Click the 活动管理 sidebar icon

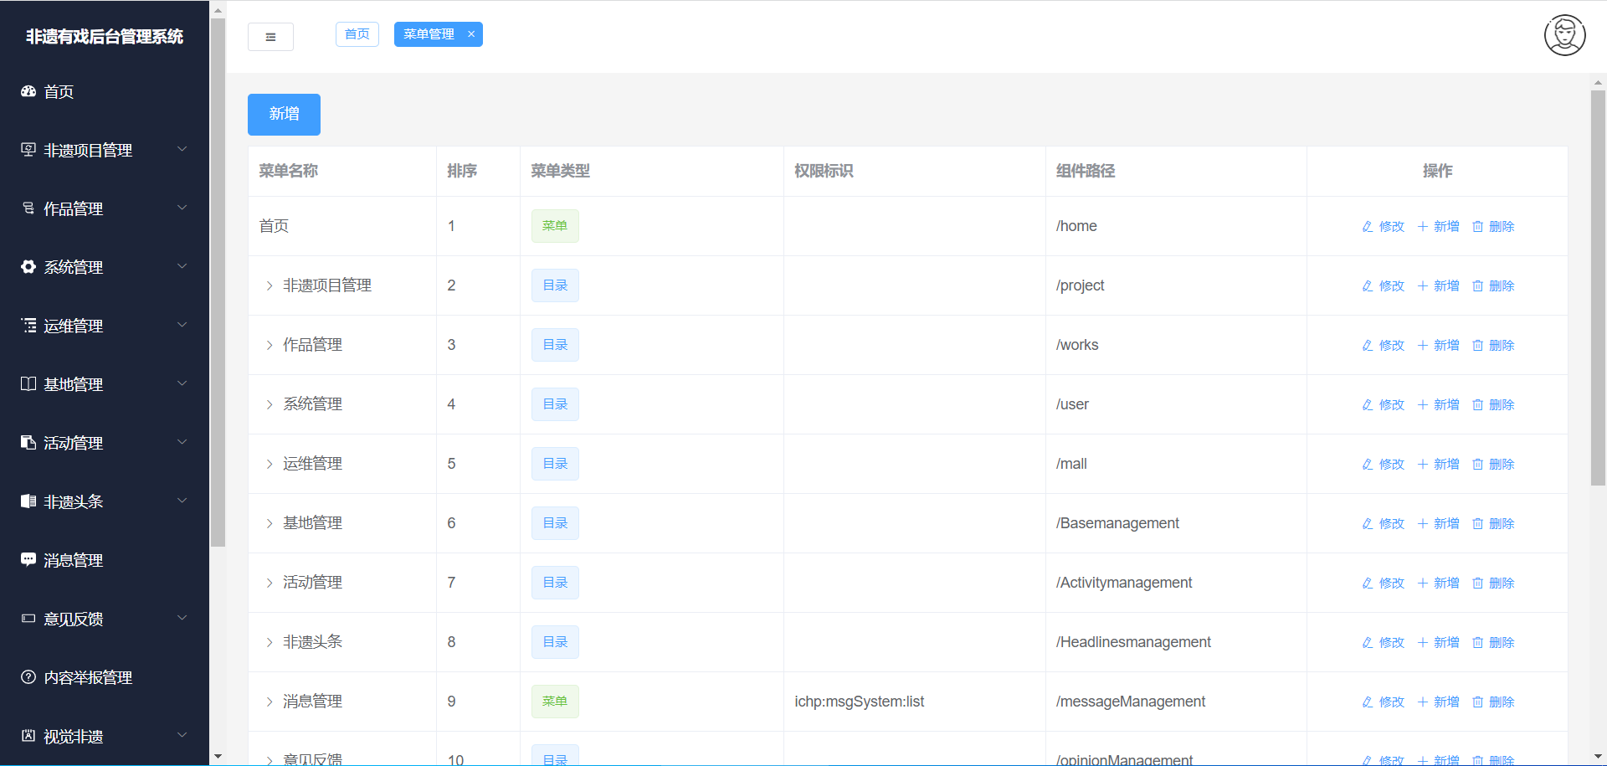pos(28,443)
